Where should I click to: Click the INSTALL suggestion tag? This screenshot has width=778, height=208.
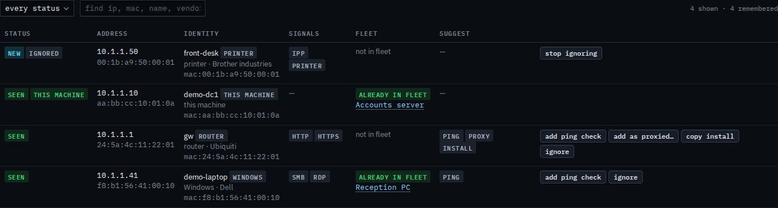458,148
